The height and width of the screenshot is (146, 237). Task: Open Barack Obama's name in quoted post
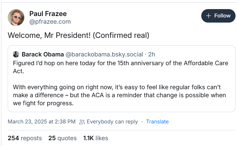coord(43,54)
